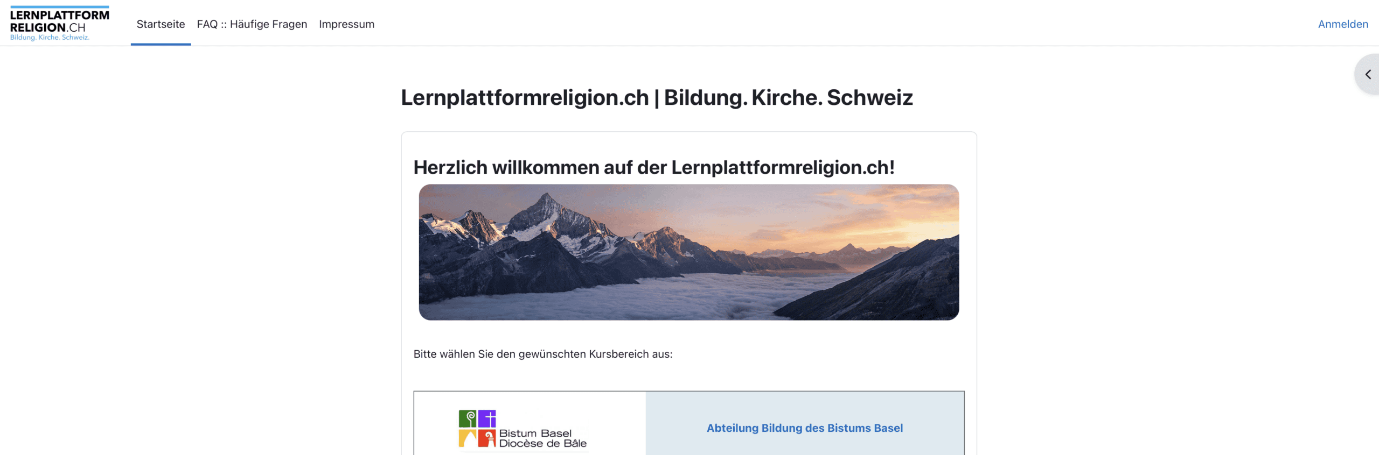
Task: Go to the Impressum page
Action: click(x=346, y=24)
